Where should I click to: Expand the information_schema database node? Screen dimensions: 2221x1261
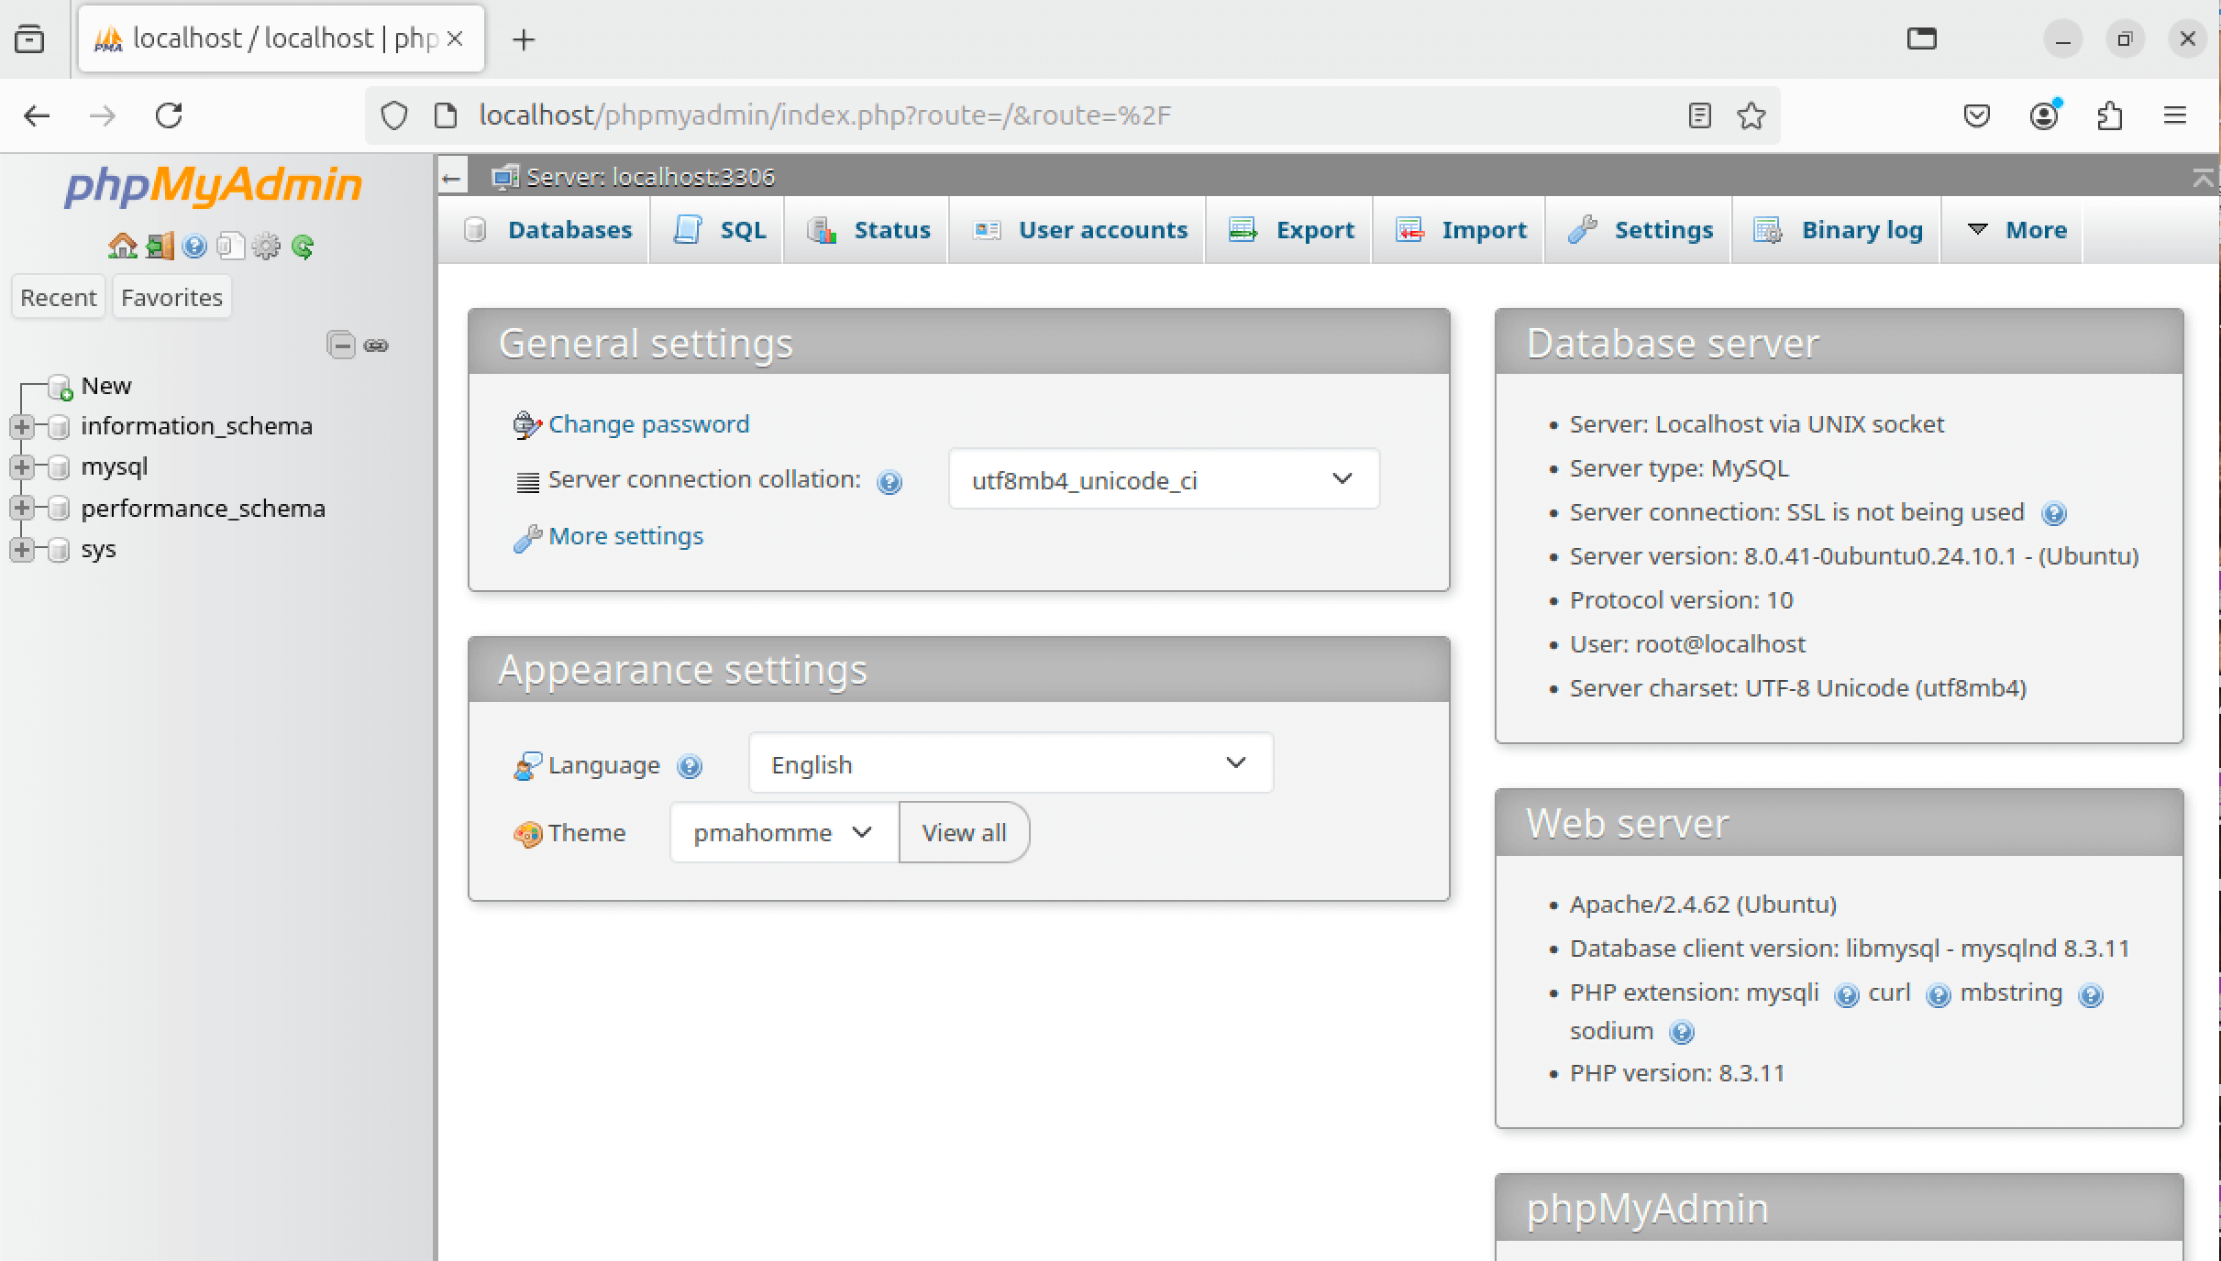22,426
